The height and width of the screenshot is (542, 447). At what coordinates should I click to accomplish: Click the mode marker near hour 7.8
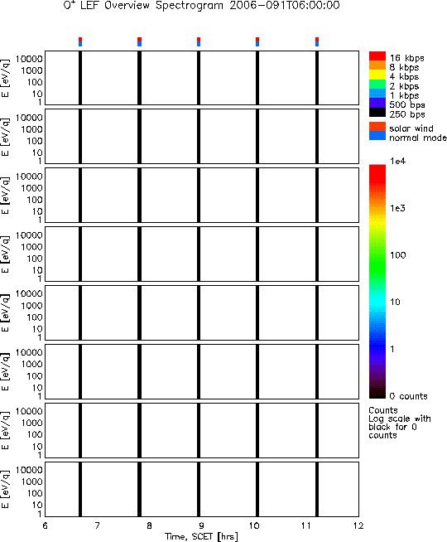pyautogui.click(x=139, y=41)
